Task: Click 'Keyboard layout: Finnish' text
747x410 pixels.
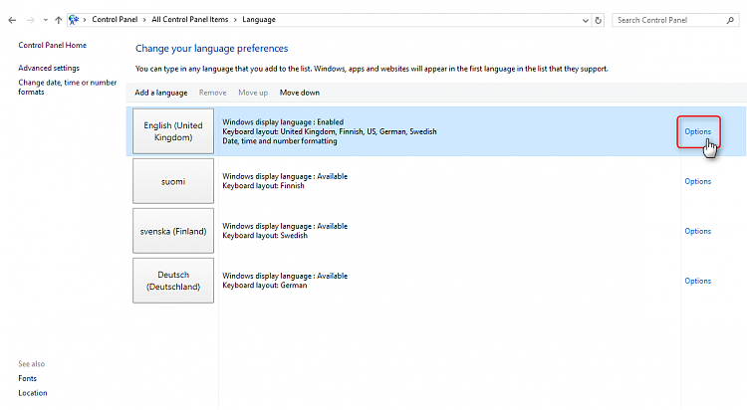Action: [x=263, y=186]
